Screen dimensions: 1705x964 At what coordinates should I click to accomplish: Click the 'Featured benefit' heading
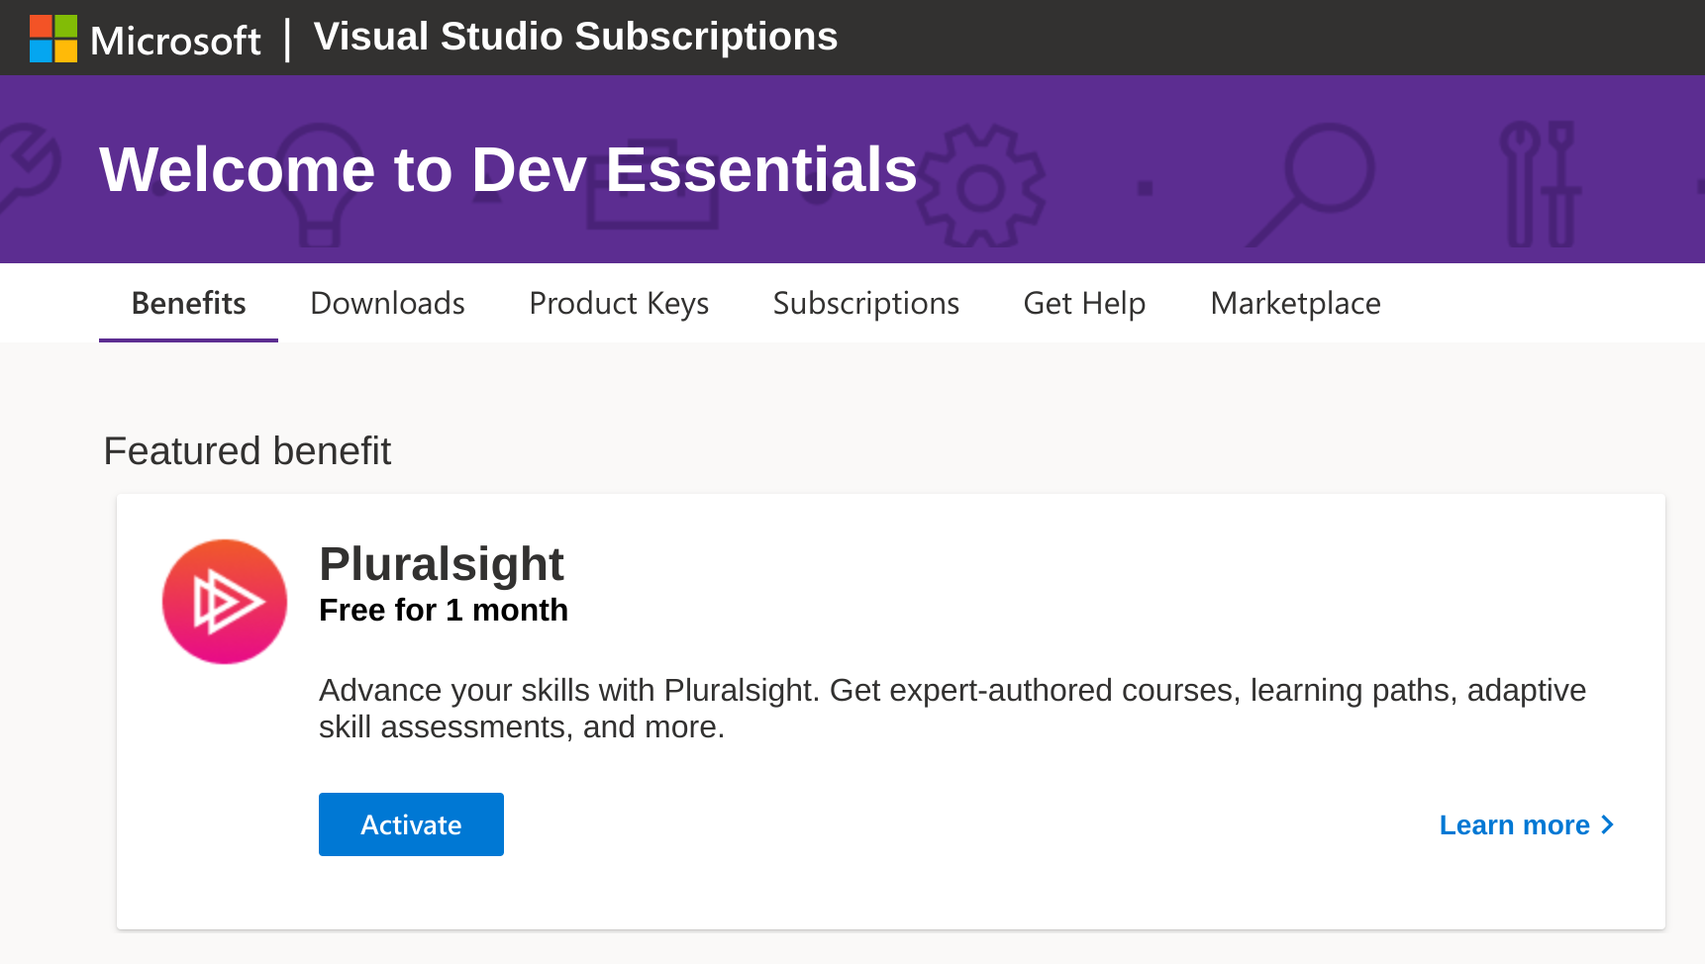pos(248,451)
